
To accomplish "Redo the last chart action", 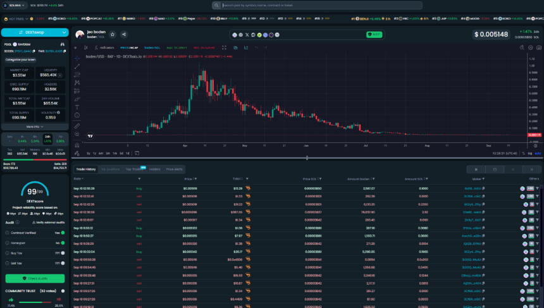I will (266, 47).
